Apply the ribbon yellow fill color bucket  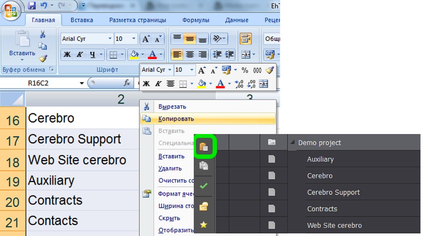[x=134, y=55]
